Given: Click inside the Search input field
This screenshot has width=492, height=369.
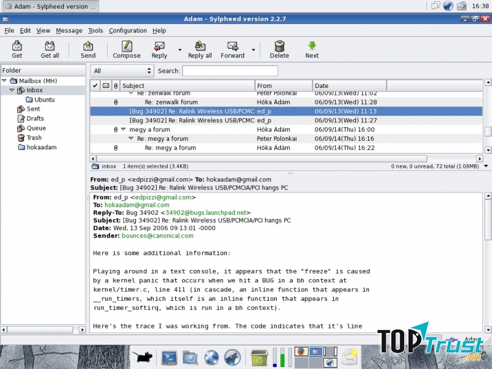Looking at the screenshot, I should click(230, 71).
